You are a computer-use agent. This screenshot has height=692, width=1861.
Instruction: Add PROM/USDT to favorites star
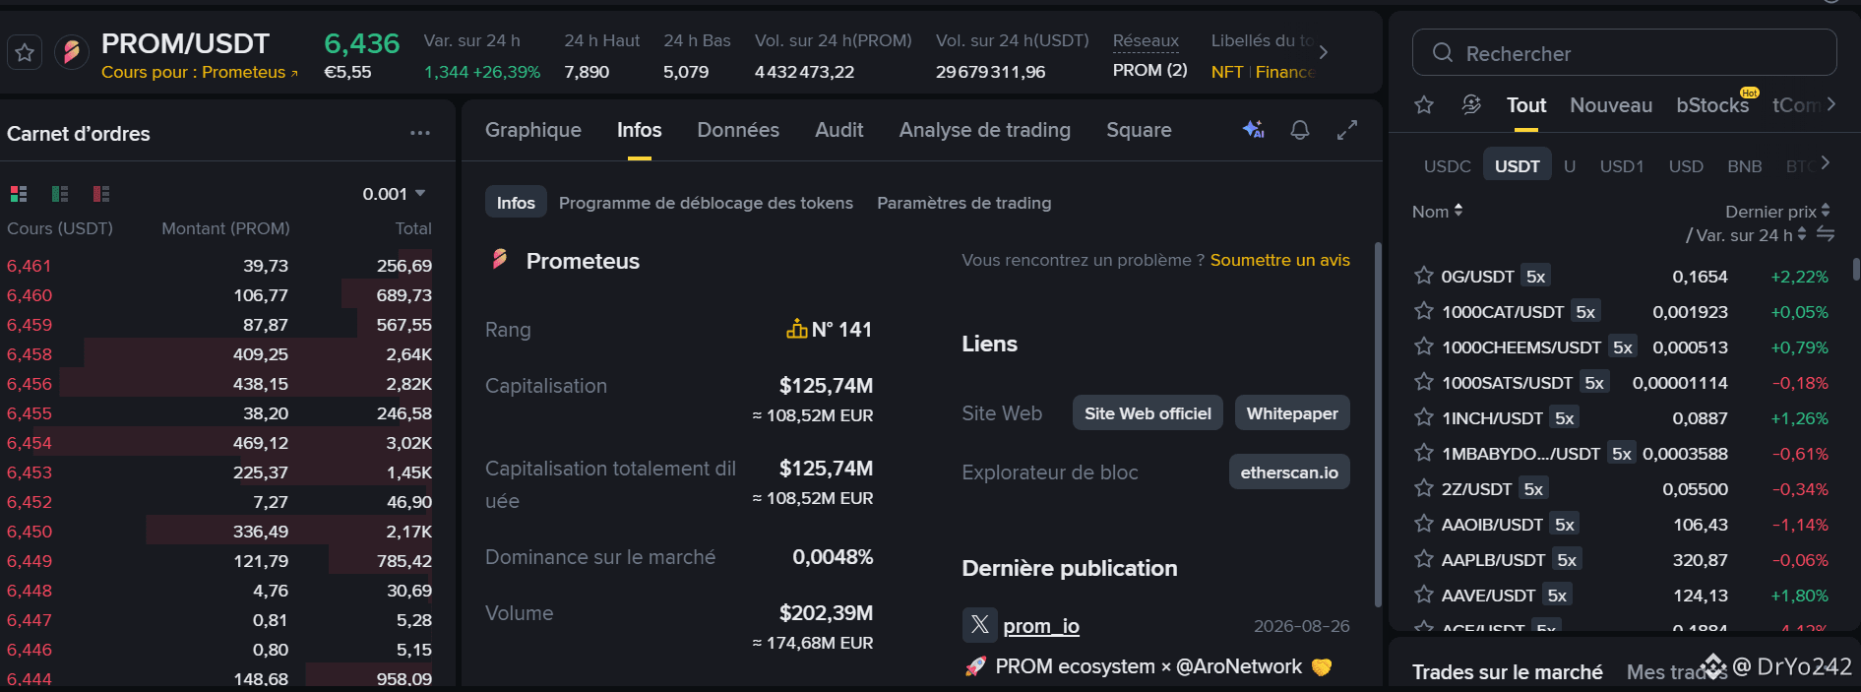click(x=25, y=52)
